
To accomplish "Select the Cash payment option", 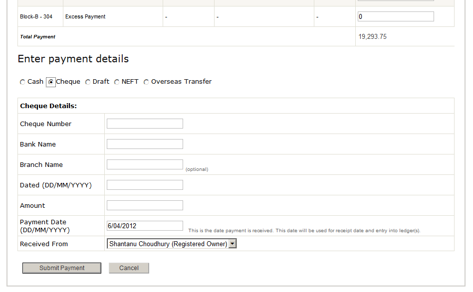I will (22, 82).
